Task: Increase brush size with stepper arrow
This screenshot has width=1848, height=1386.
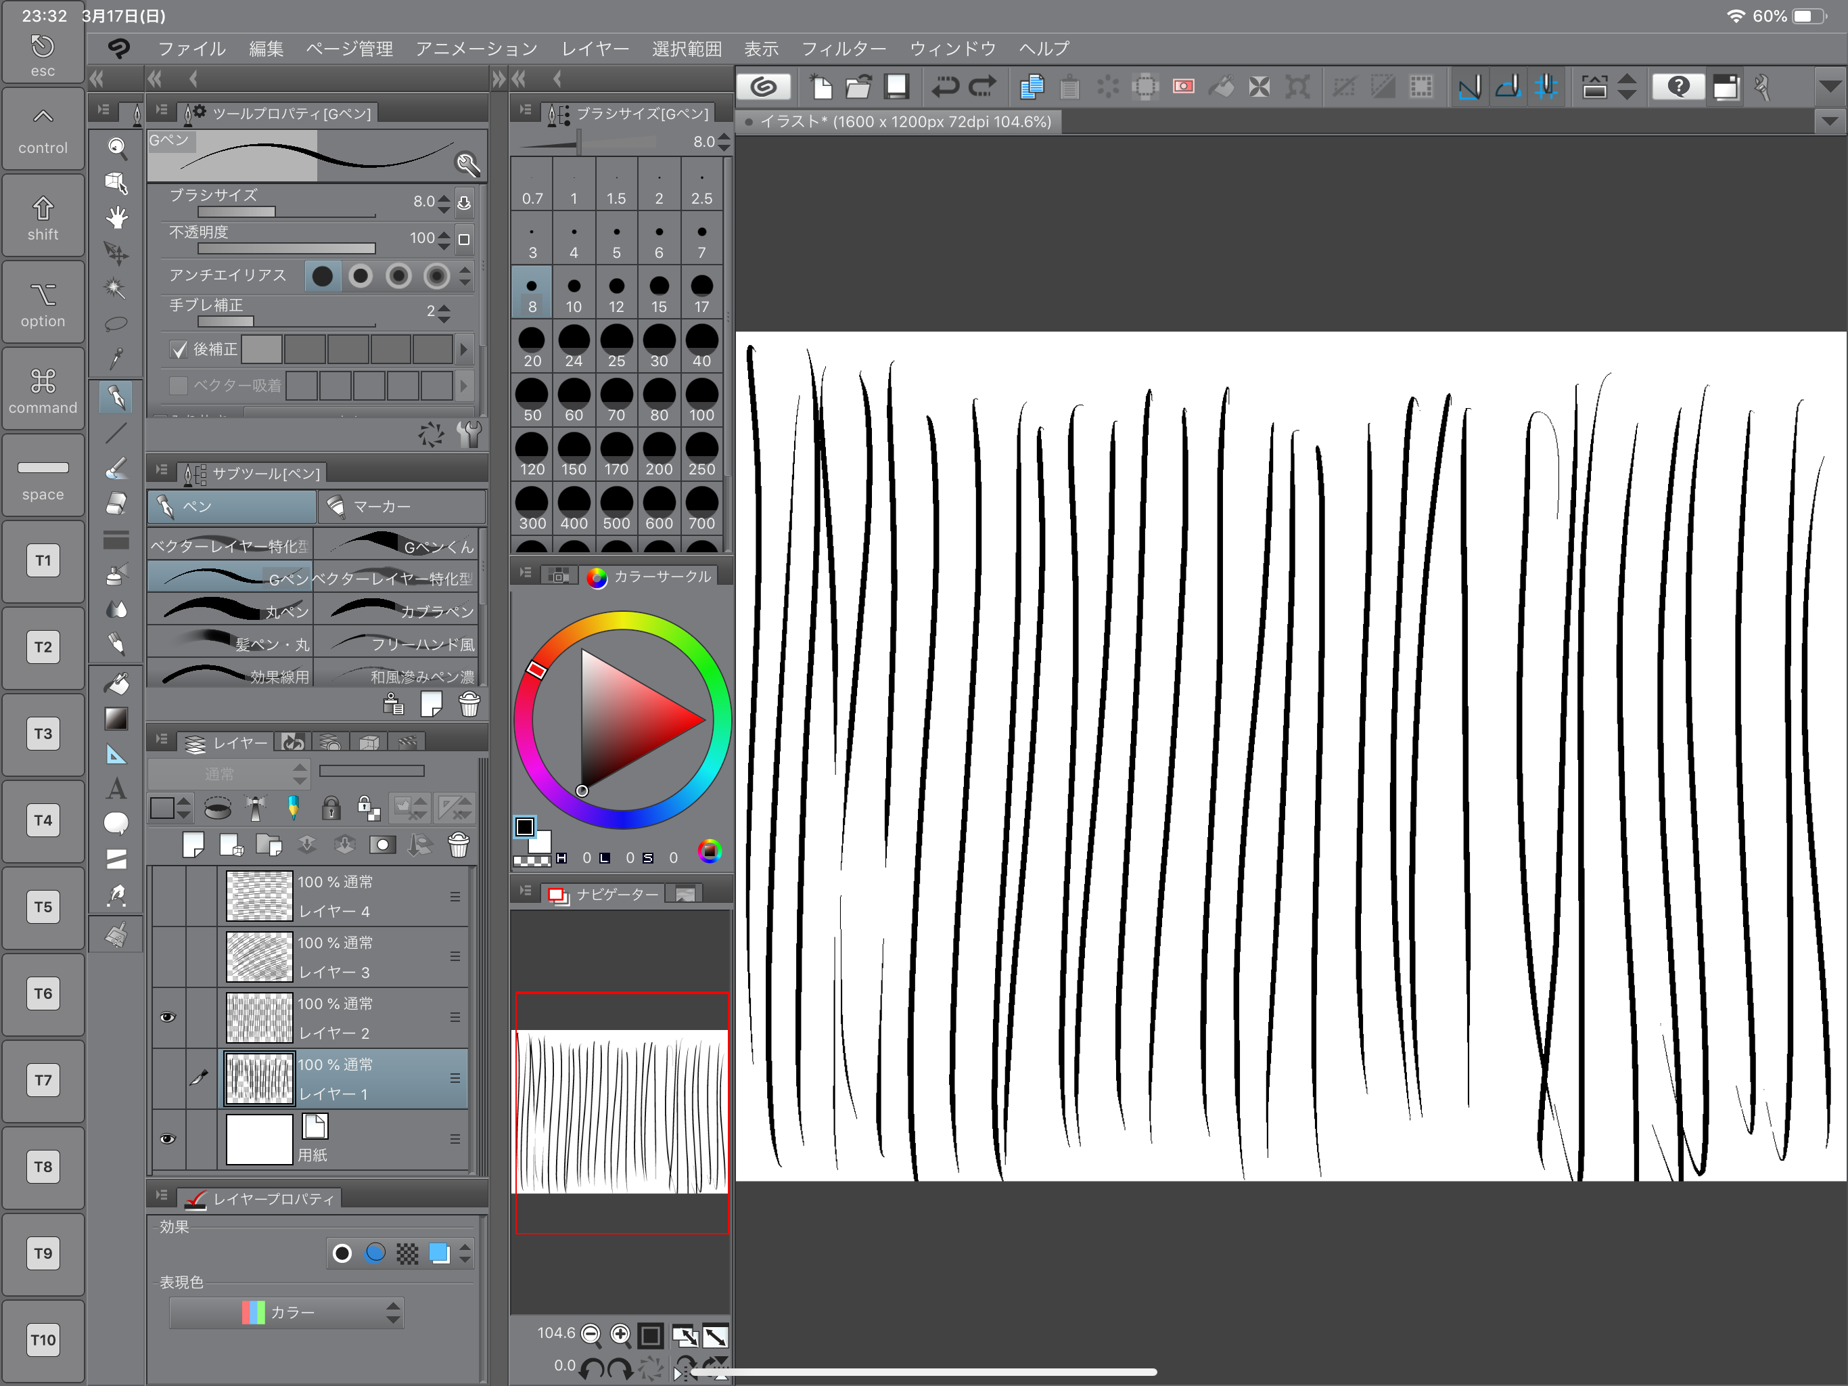Action: 444,198
